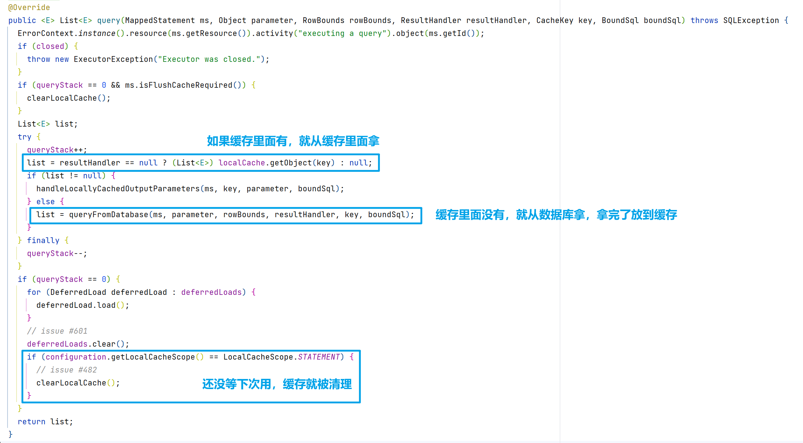803x443 pixels.
Task: Click the annotation 还没等下次用，缓存就被清理
Action: [x=277, y=384]
